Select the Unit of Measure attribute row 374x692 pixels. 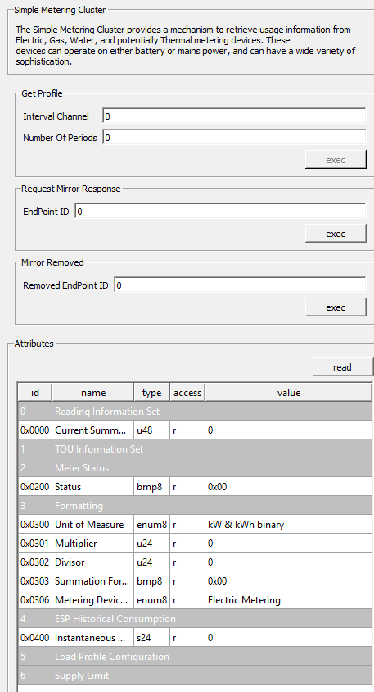tap(195, 524)
